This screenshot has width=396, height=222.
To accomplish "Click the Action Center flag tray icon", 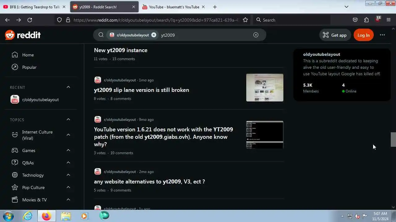I will (365, 216).
